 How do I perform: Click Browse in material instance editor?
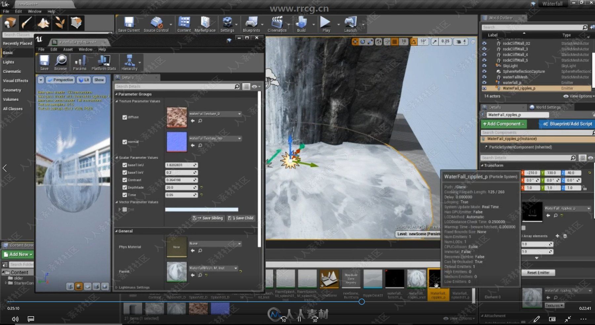[x=60, y=63]
